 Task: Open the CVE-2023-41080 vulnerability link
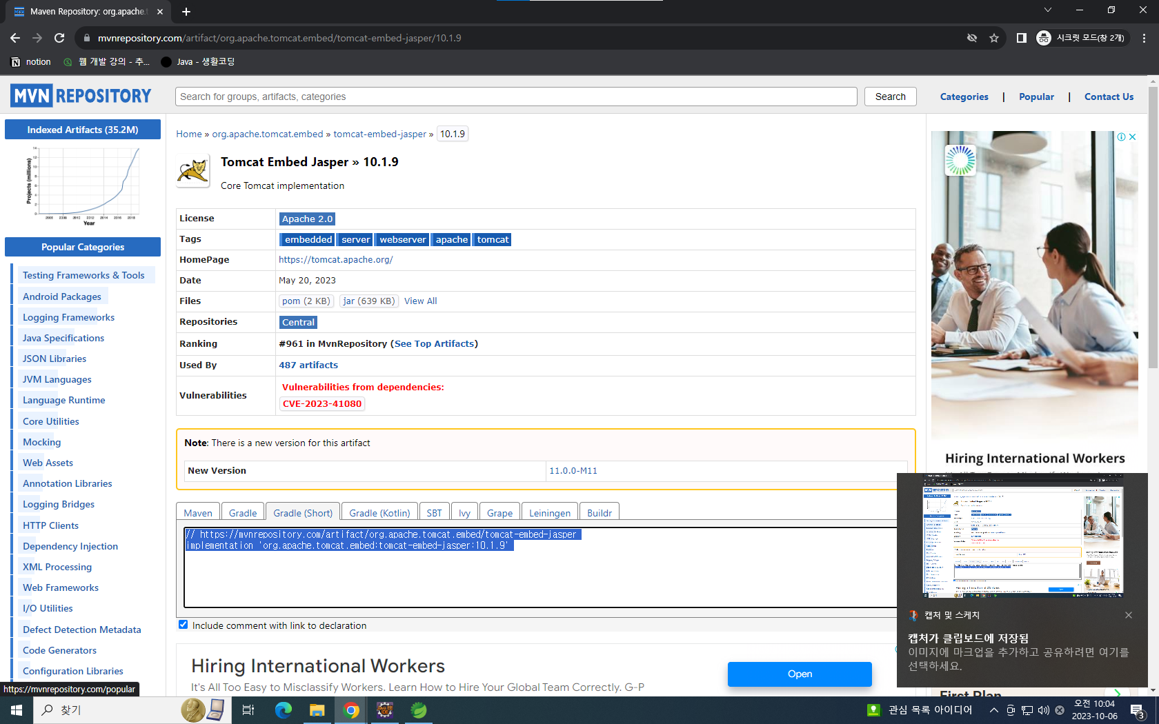click(x=322, y=403)
